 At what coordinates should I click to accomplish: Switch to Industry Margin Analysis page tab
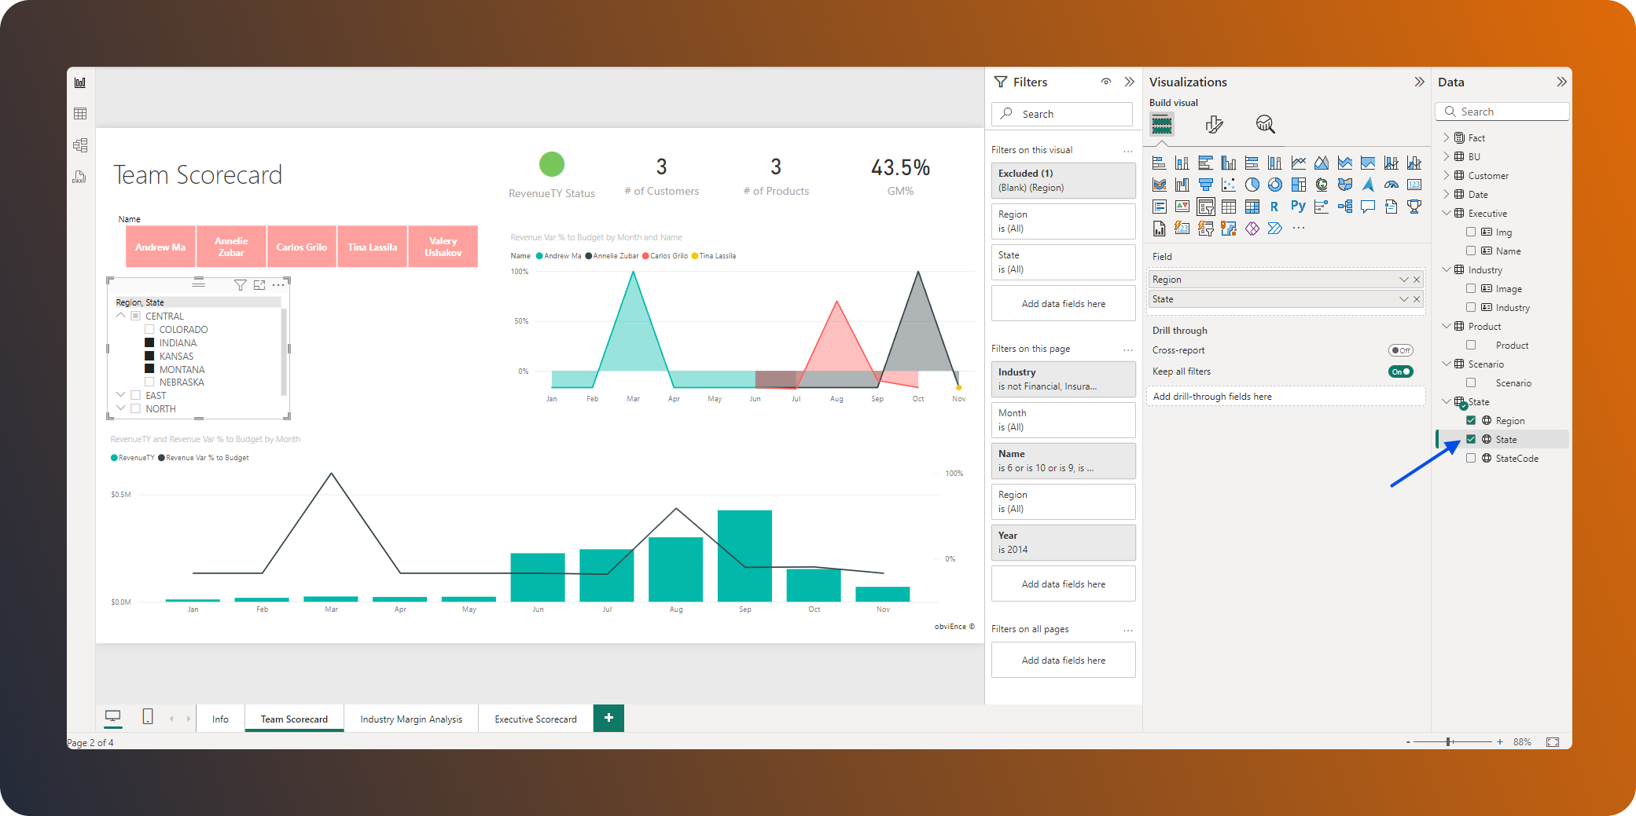point(411,719)
